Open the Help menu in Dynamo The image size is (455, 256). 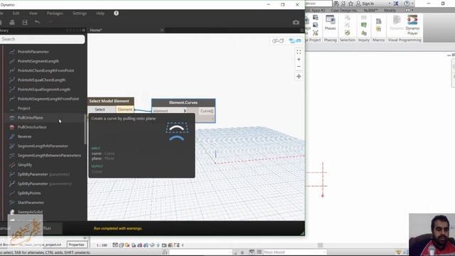pos(100,14)
